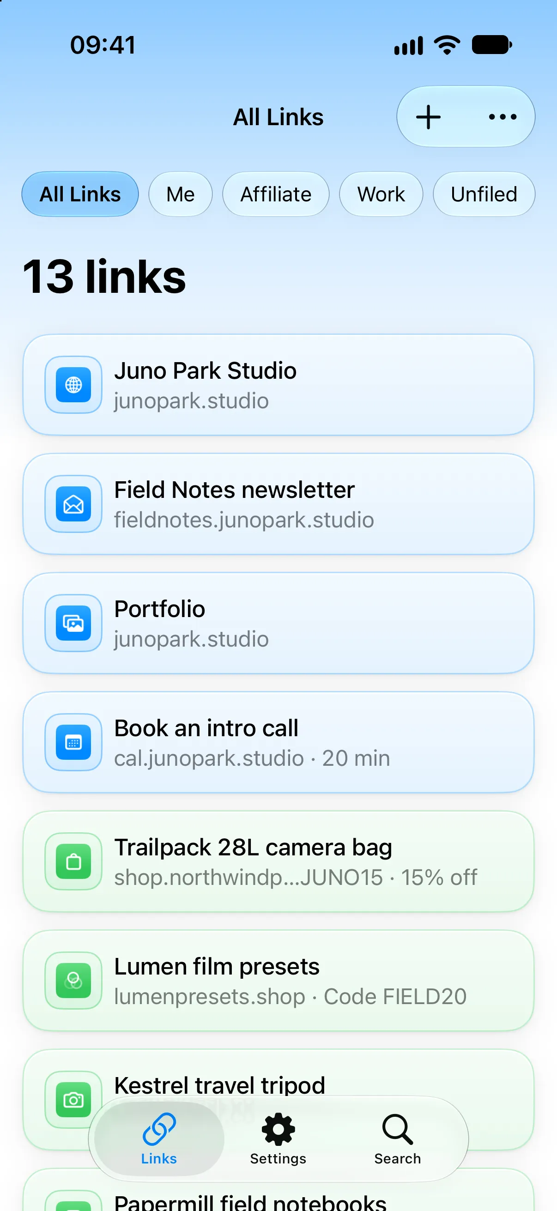This screenshot has height=1211, width=557.
Task: Tap the envelope icon for Field Notes newsletter
Action: click(x=73, y=504)
